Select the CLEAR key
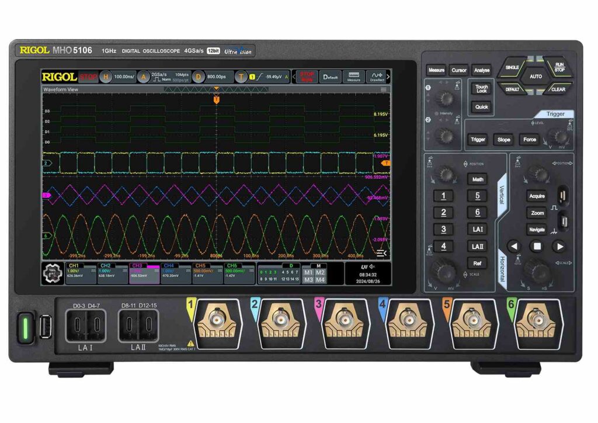 [558, 89]
